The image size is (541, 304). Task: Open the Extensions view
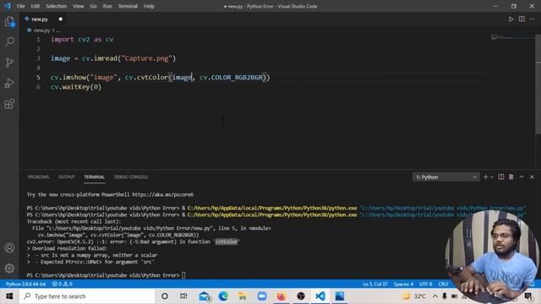[x=9, y=104]
